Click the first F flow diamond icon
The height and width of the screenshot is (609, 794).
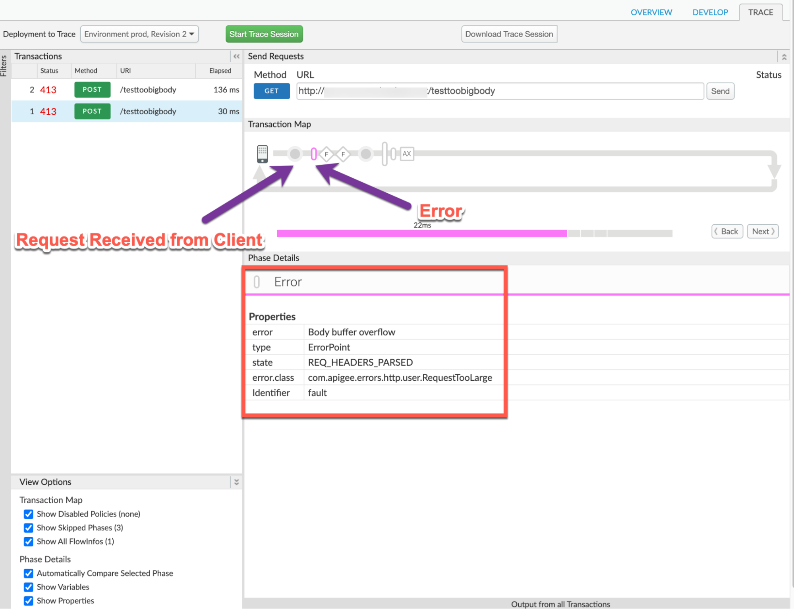click(326, 154)
